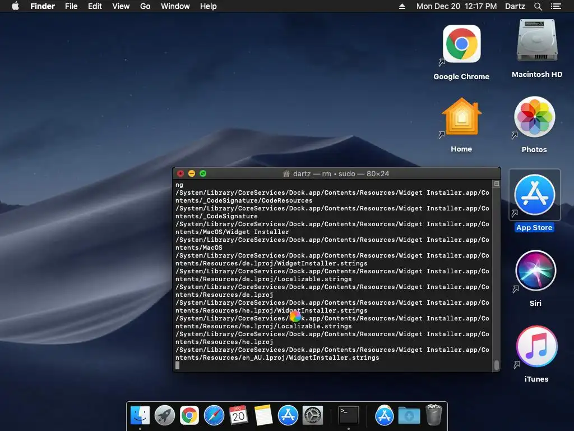Image resolution: width=574 pixels, height=431 pixels.
Task: Click the Terminal scrollbar thumb
Action: pos(497,365)
